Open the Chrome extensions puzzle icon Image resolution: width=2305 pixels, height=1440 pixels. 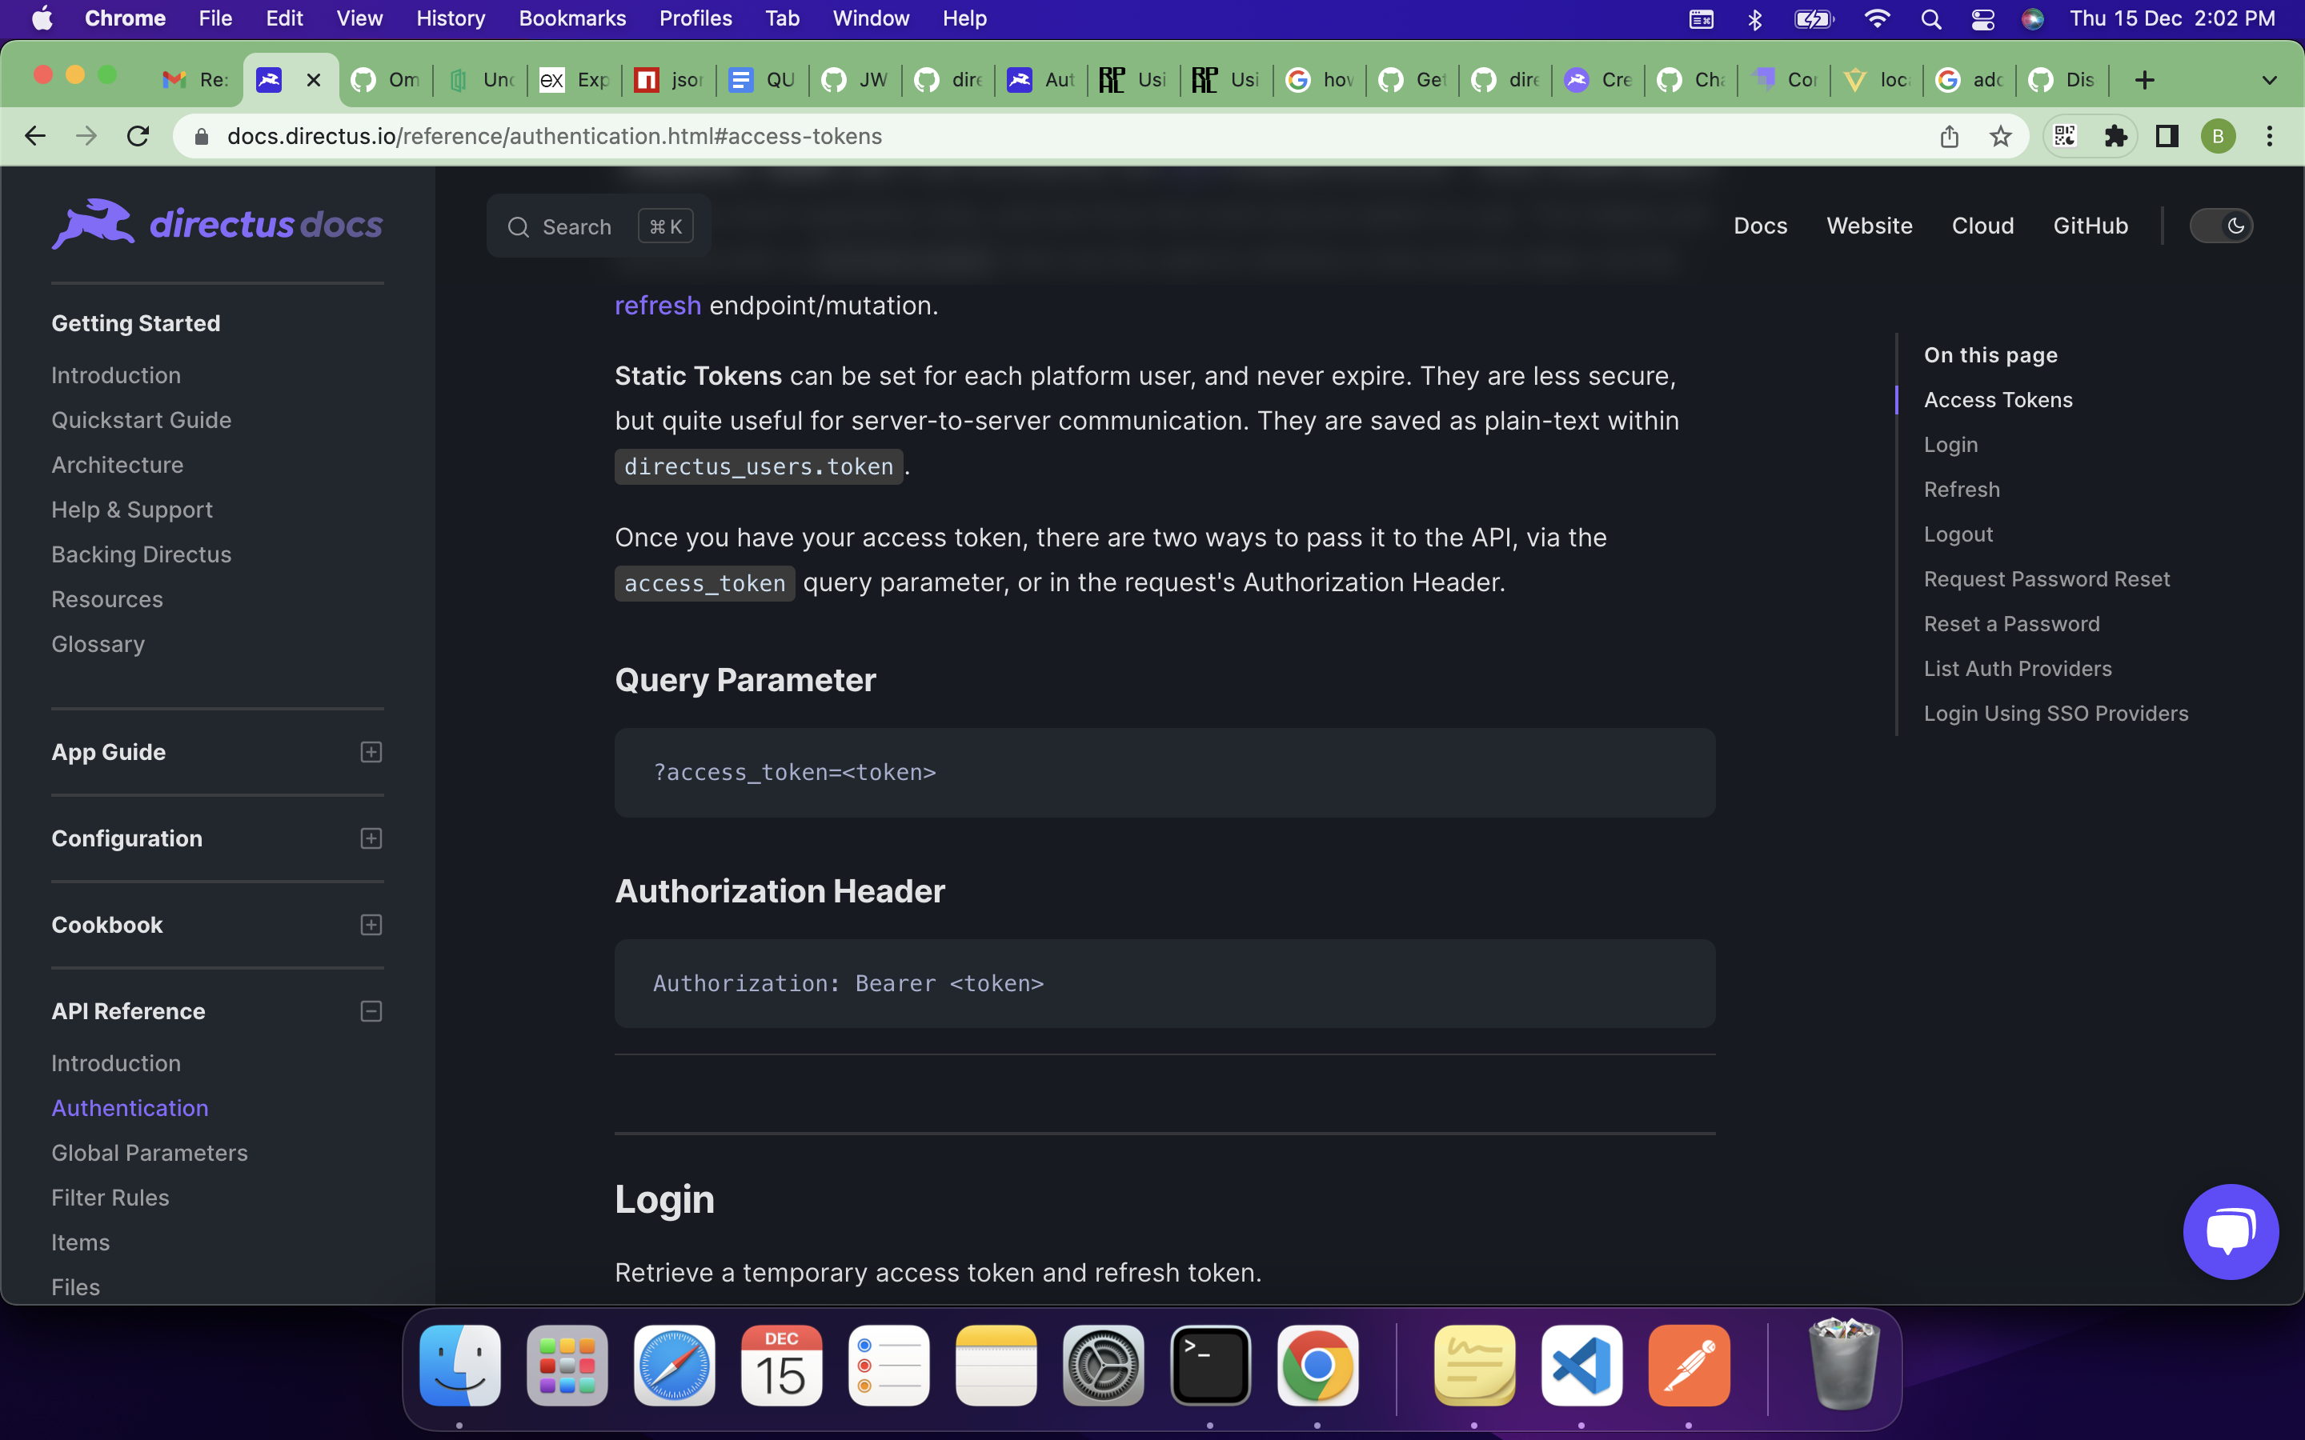pos(2116,136)
